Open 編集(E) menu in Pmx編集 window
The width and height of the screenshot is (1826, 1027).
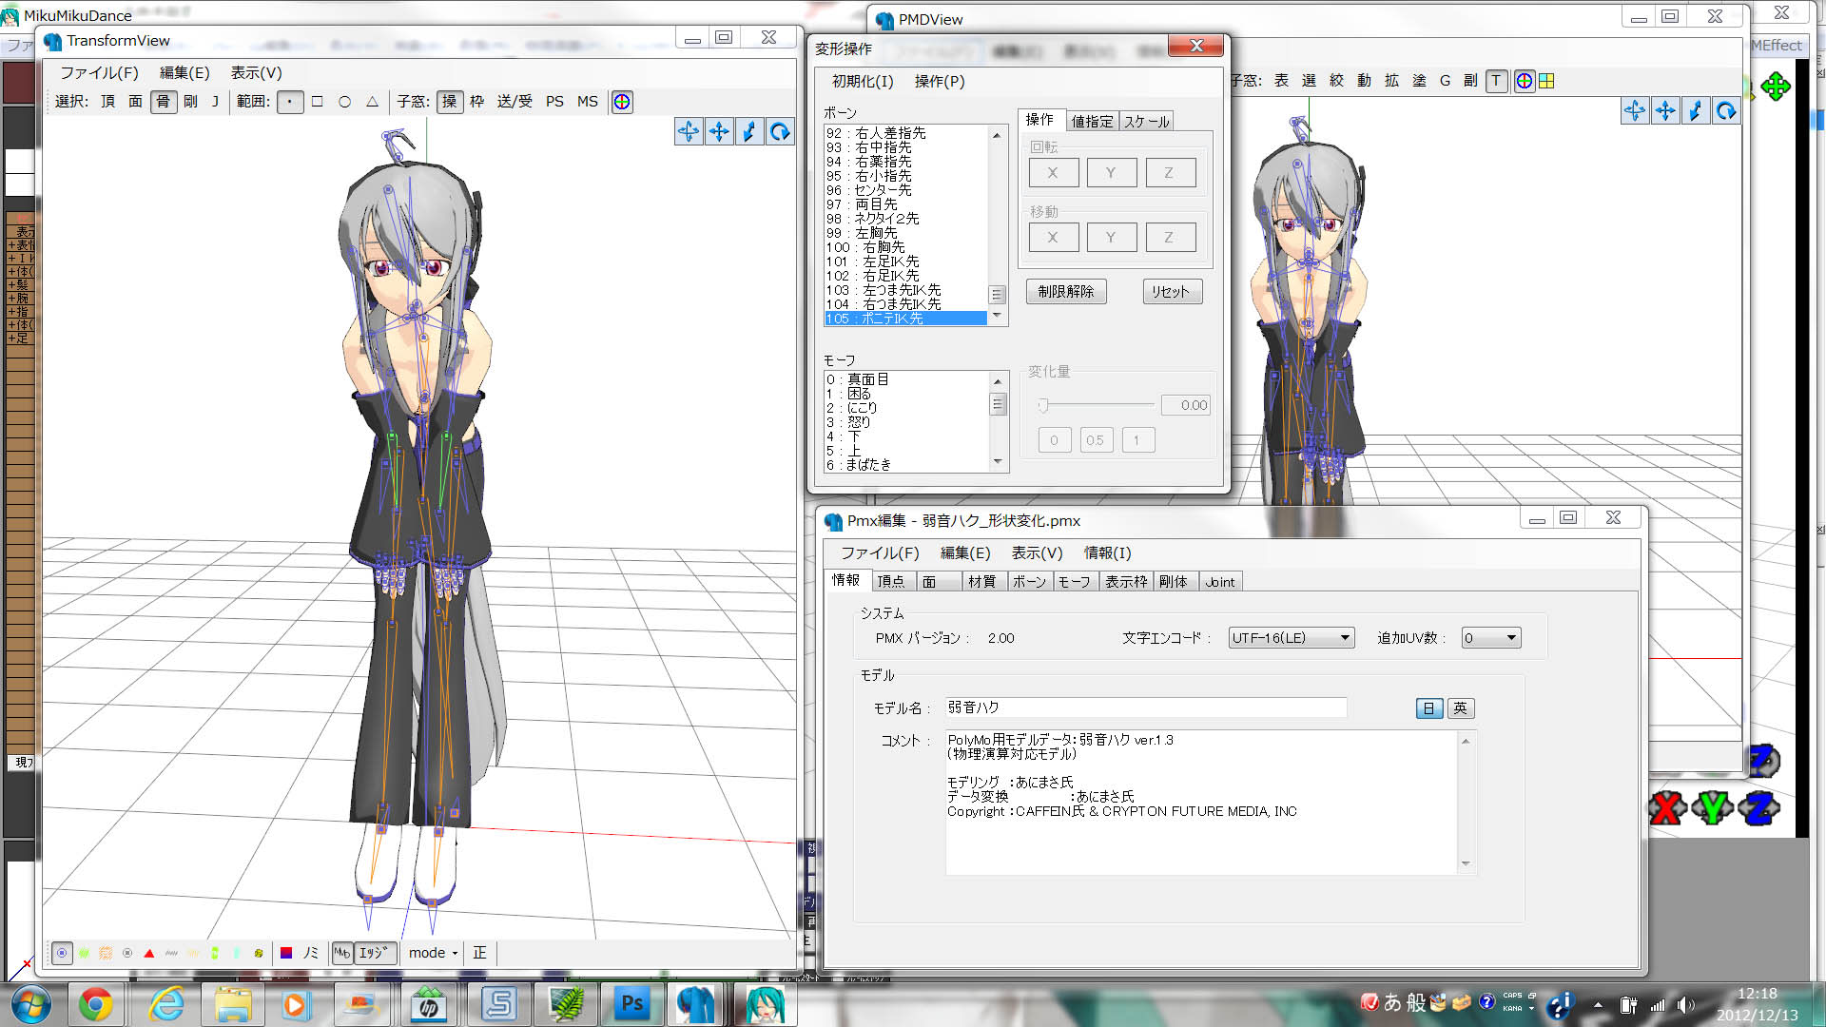pyautogui.click(x=965, y=553)
